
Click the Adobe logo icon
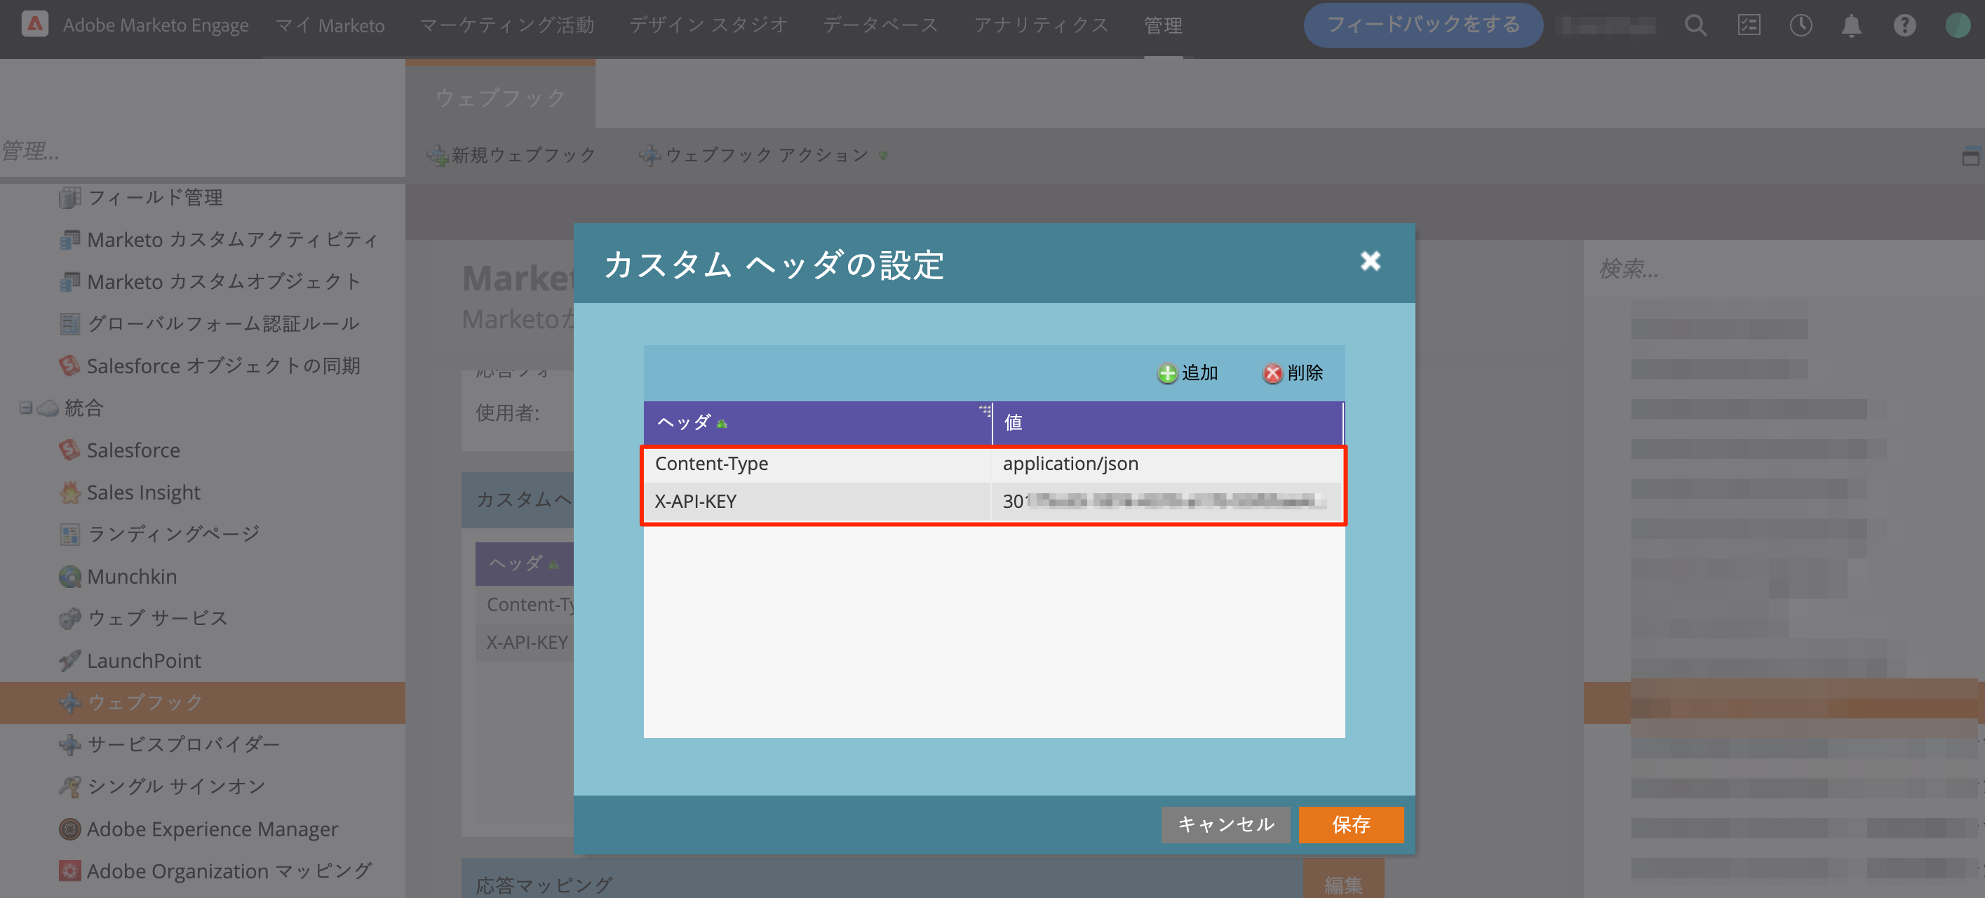click(x=34, y=25)
